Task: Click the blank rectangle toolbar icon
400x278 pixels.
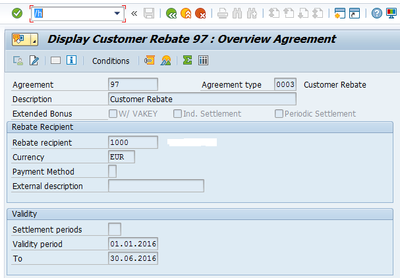Action: 55,61
